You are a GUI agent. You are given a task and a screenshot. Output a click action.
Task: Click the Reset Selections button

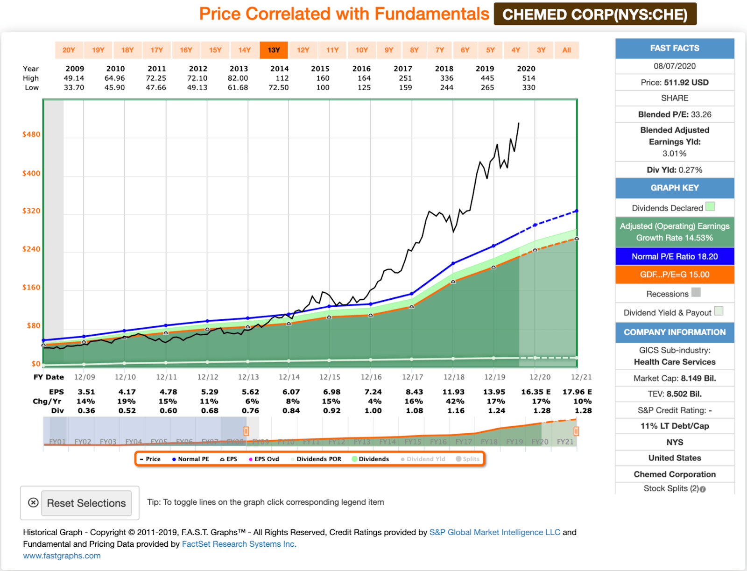tap(86, 503)
